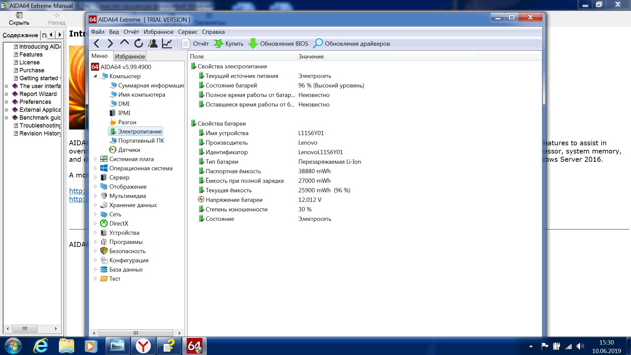631x355 pixels.
Task: Collapse the Компьютер tree node
Action: (x=95, y=76)
